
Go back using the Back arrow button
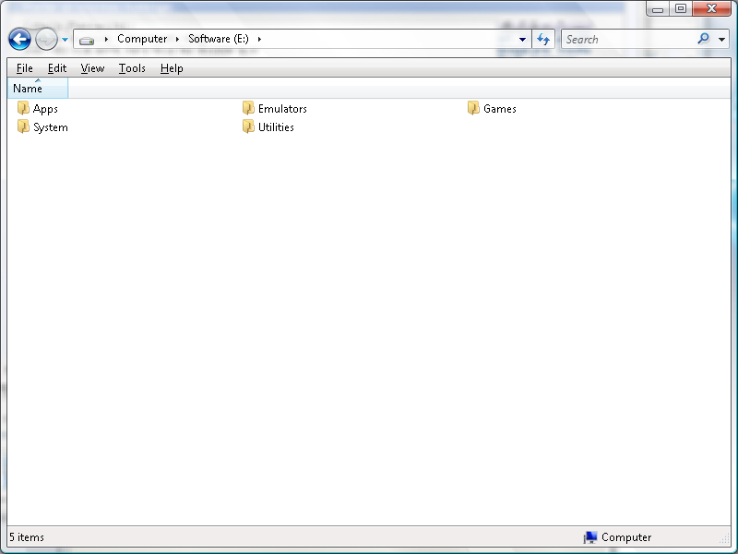pyautogui.click(x=19, y=39)
